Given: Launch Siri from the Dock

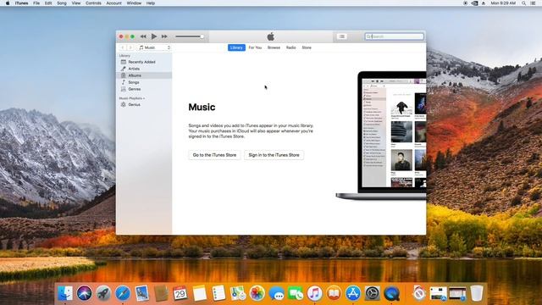Looking at the screenshot, I should pos(85,294).
